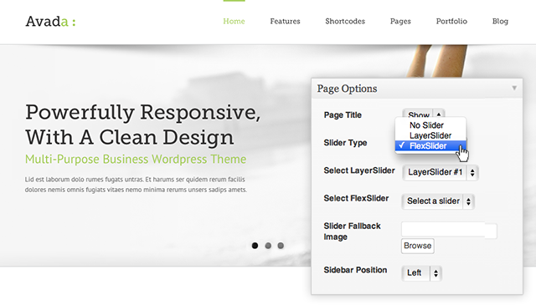
Task: Click the Avada logo
Action: tap(50, 22)
